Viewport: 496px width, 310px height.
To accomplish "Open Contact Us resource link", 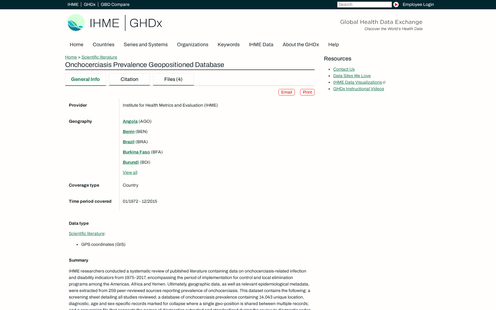I will click(344, 69).
